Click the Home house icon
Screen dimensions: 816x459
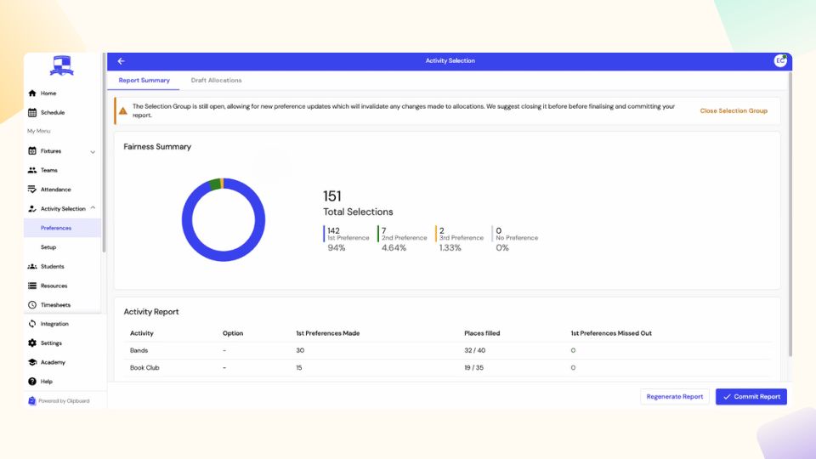click(x=32, y=93)
